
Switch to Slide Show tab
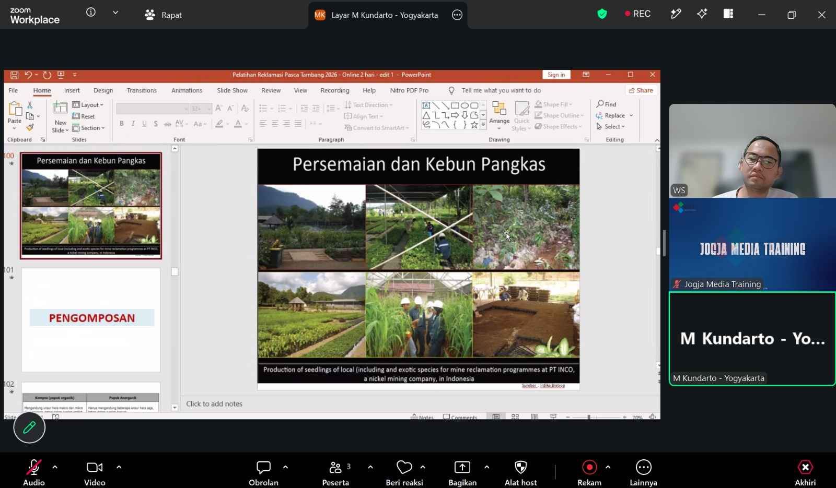click(x=232, y=90)
